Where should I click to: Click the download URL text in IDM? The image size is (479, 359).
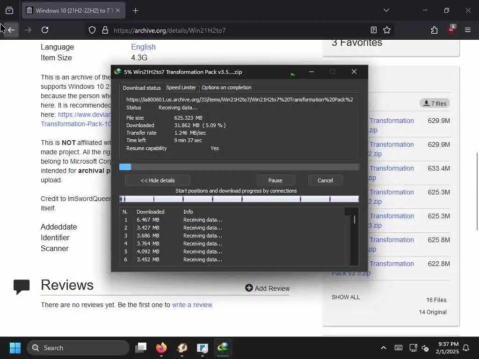pyautogui.click(x=239, y=100)
